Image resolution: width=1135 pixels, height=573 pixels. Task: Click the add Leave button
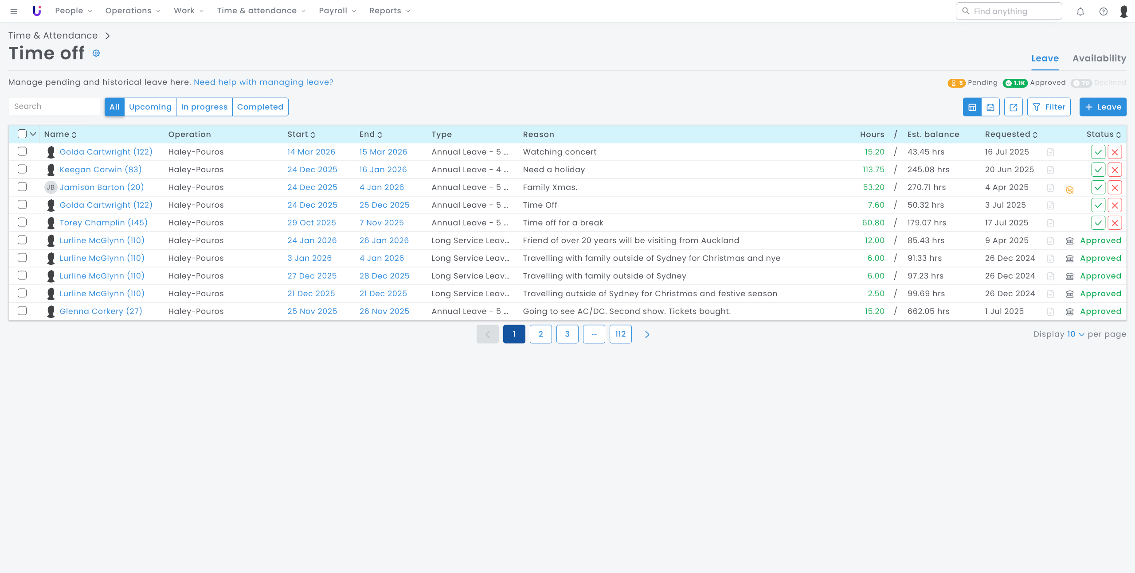click(x=1103, y=107)
